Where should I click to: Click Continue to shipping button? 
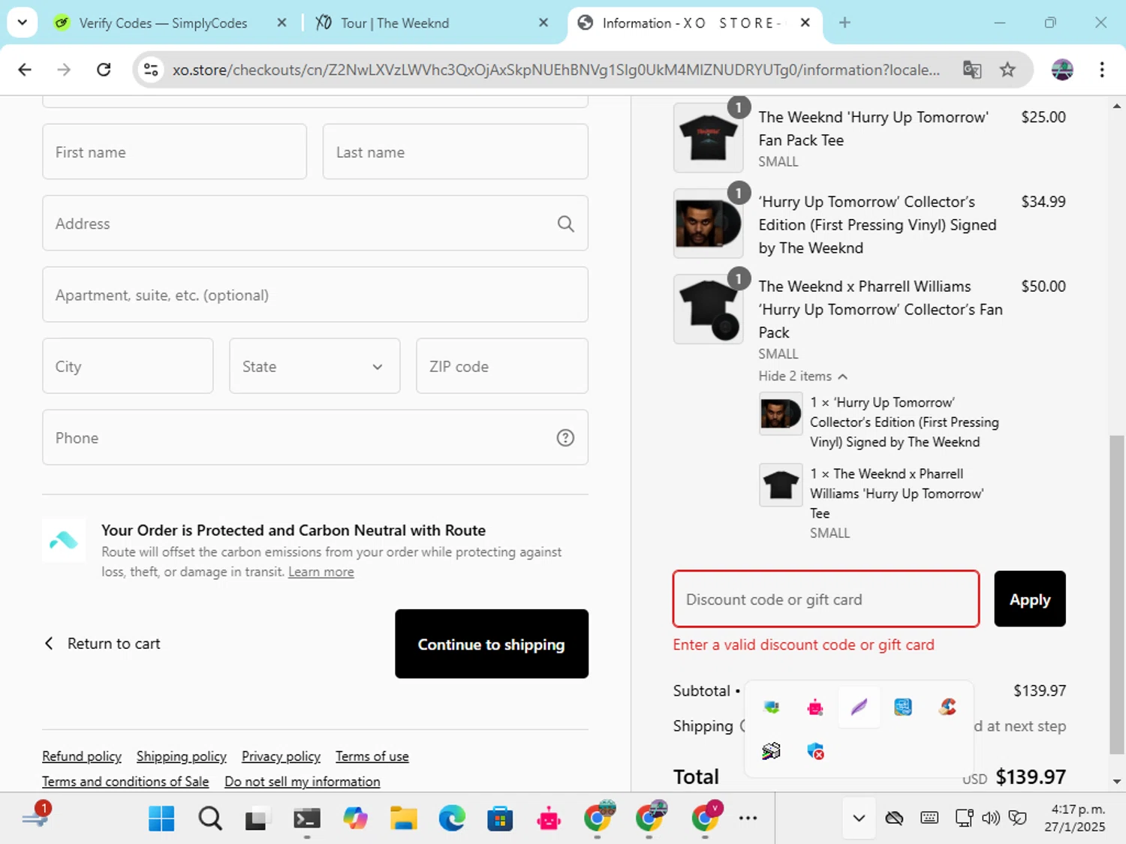click(492, 644)
